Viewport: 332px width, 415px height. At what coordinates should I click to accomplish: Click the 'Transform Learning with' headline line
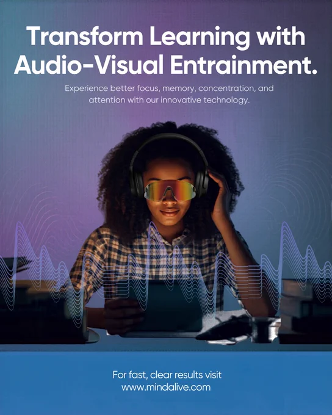(166, 37)
